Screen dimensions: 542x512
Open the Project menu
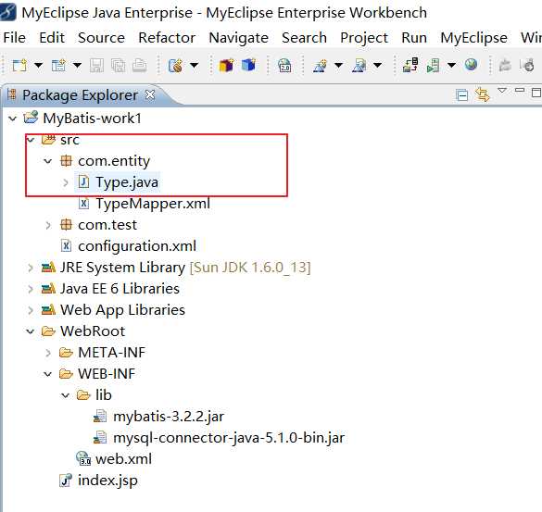tap(364, 38)
